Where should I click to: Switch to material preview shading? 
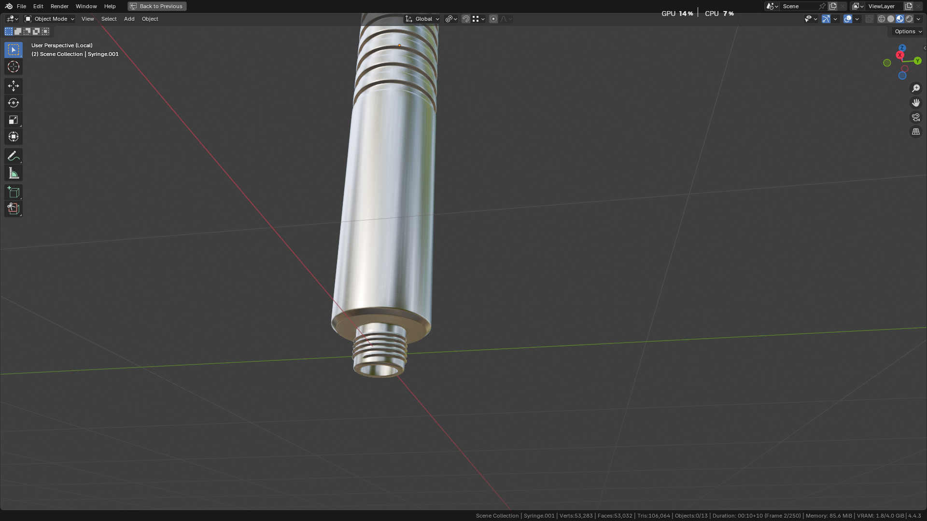[x=900, y=19]
